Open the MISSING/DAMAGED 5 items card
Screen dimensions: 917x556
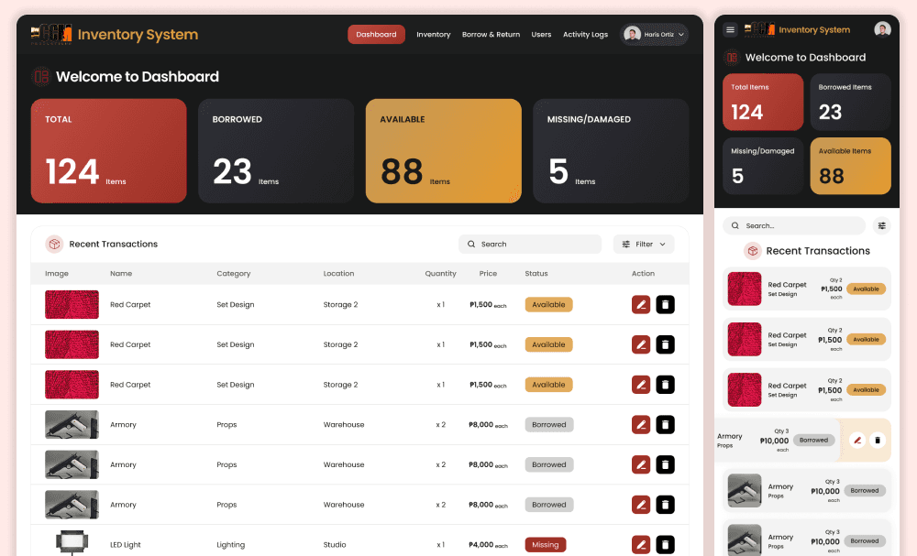click(611, 151)
